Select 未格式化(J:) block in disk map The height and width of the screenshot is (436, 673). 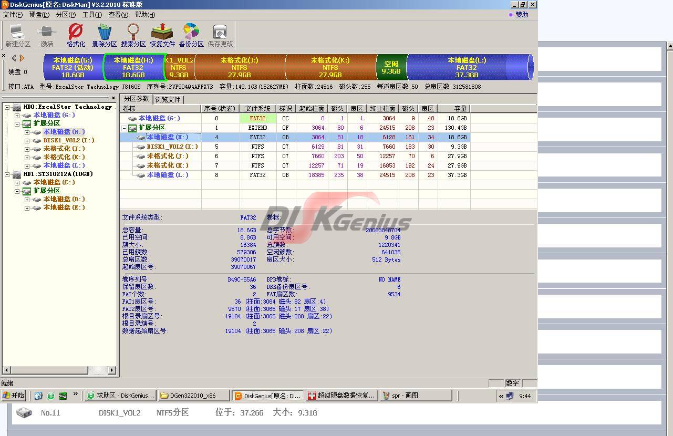tap(239, 67)
